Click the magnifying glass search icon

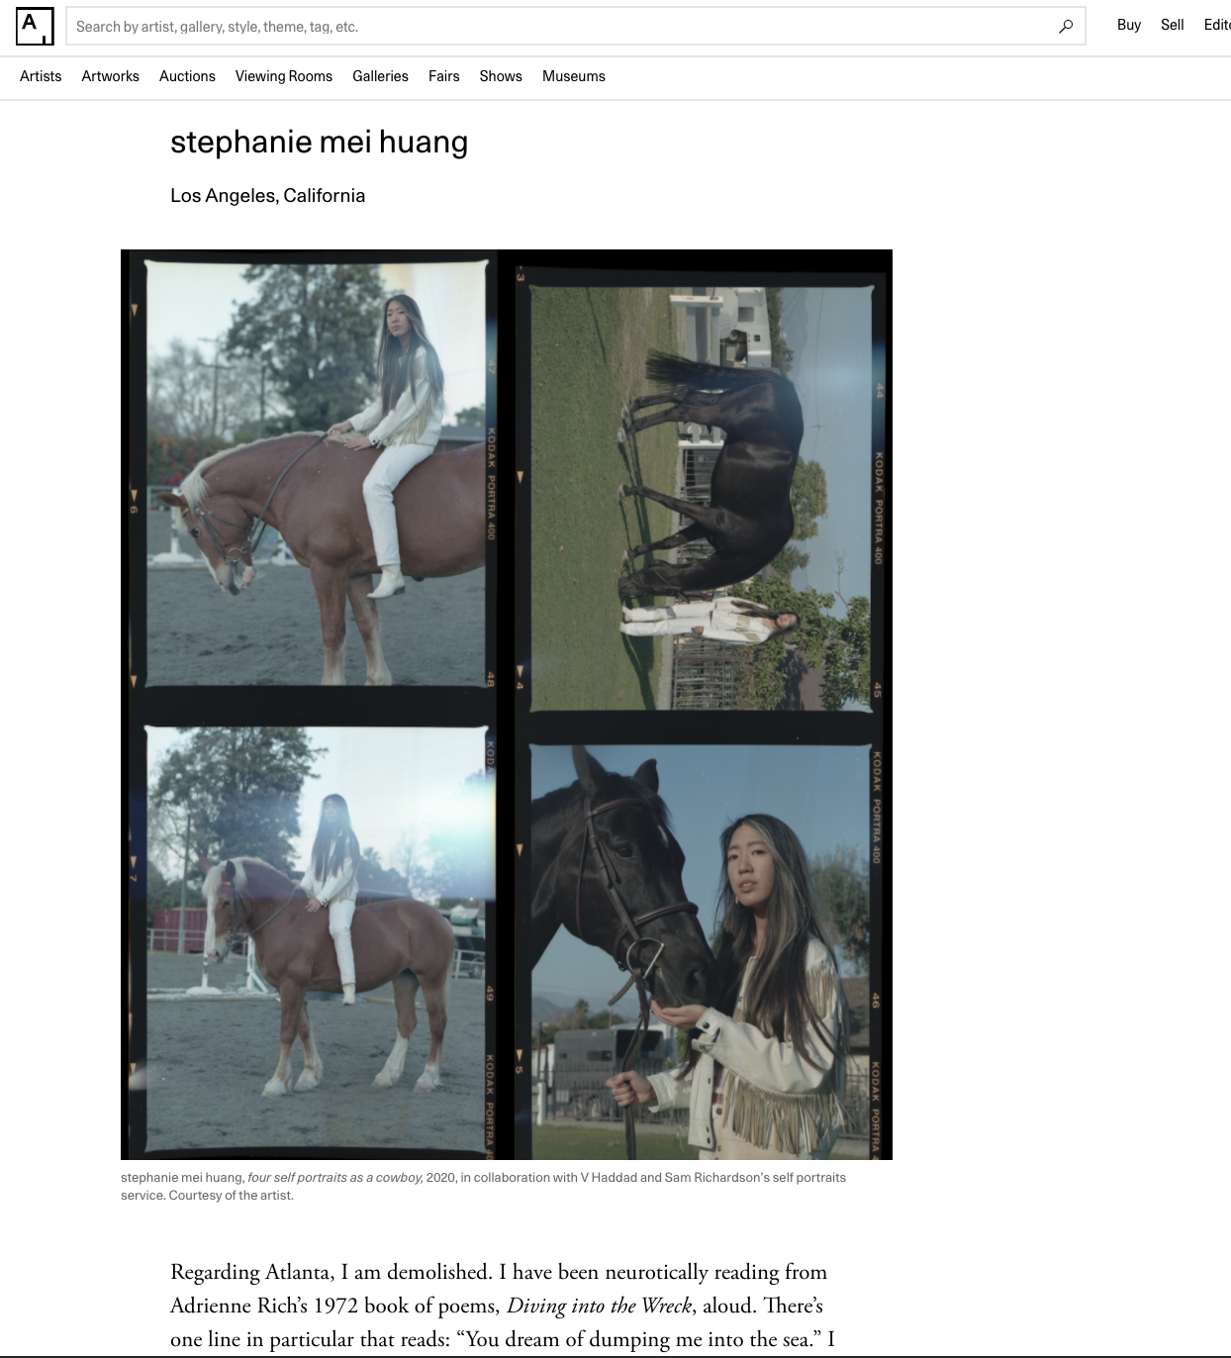click(x=1065, y=27)
